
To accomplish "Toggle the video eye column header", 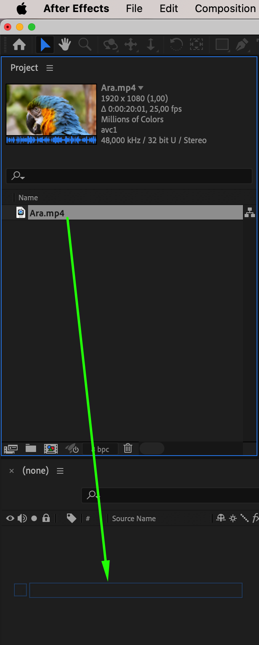I will [10, 518].
